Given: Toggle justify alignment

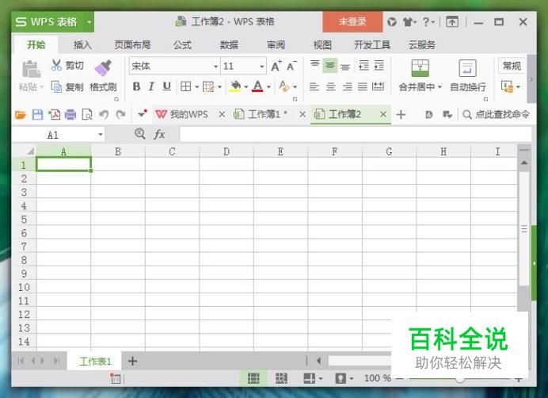Looking at the screenshot, I should pos(363,86).
